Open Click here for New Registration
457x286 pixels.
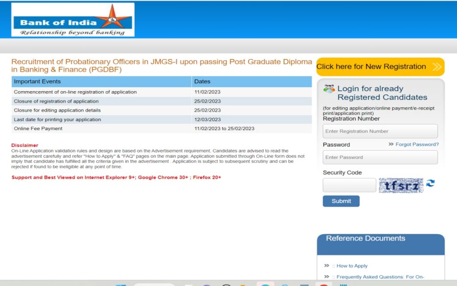click(x=371, y=67)
